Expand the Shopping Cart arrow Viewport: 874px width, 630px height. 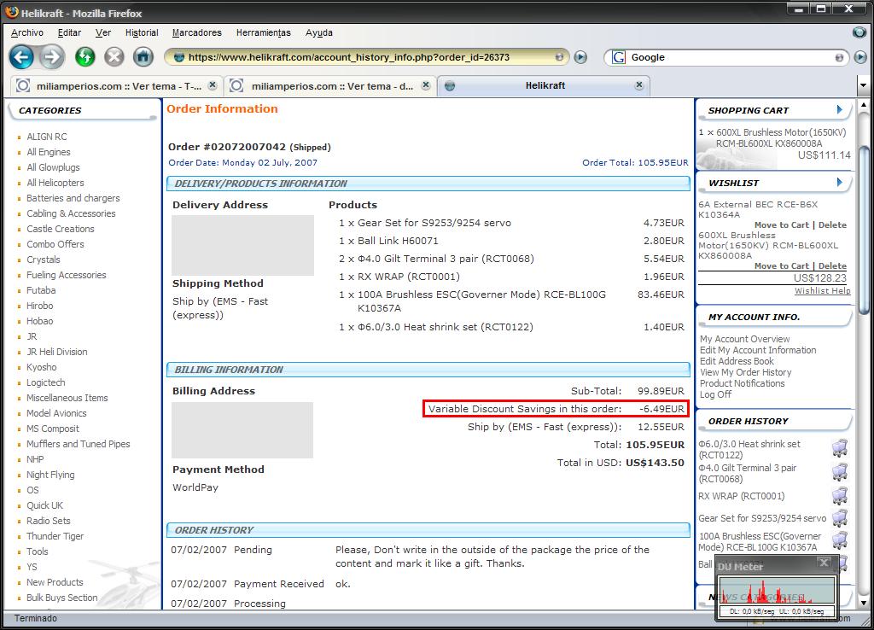(x=840, y=110)
